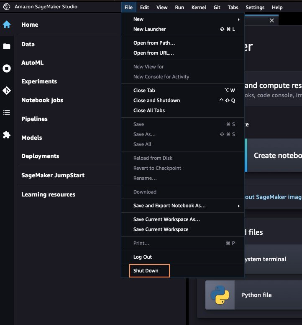Screen dimensions: 302x325
Task: Open Learning resources in navigation panel
Action: click(x=49, y=194)
